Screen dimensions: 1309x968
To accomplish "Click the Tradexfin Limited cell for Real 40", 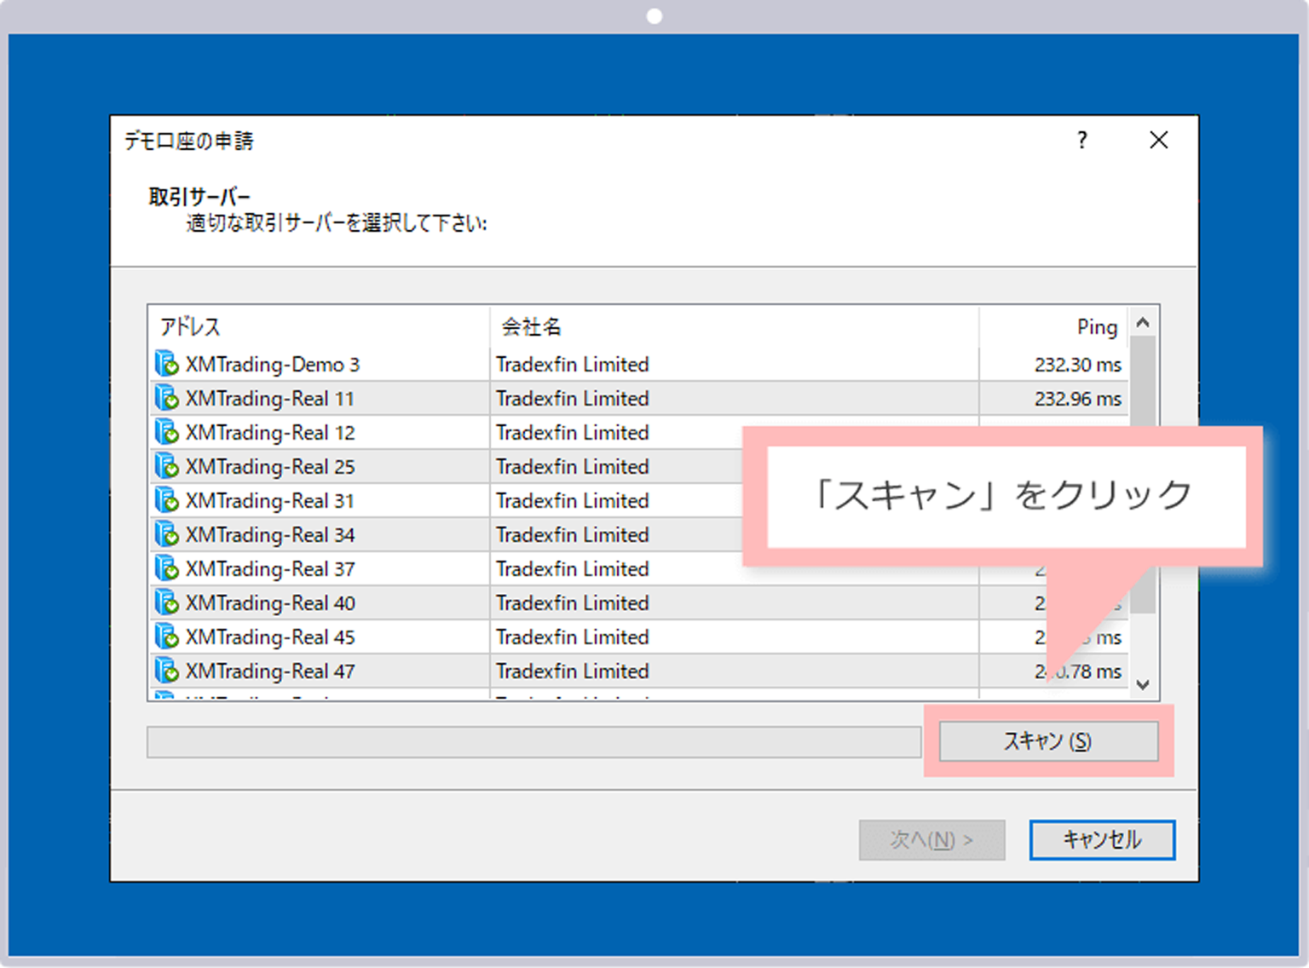I will click(573, 603).
